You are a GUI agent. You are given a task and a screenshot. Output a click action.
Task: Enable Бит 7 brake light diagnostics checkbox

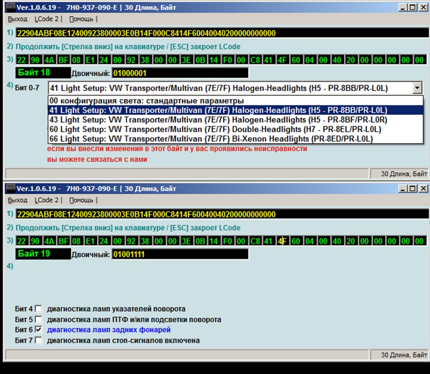(39, 340)
